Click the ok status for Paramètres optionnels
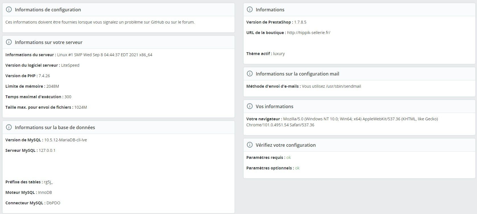 coord(297,168)
